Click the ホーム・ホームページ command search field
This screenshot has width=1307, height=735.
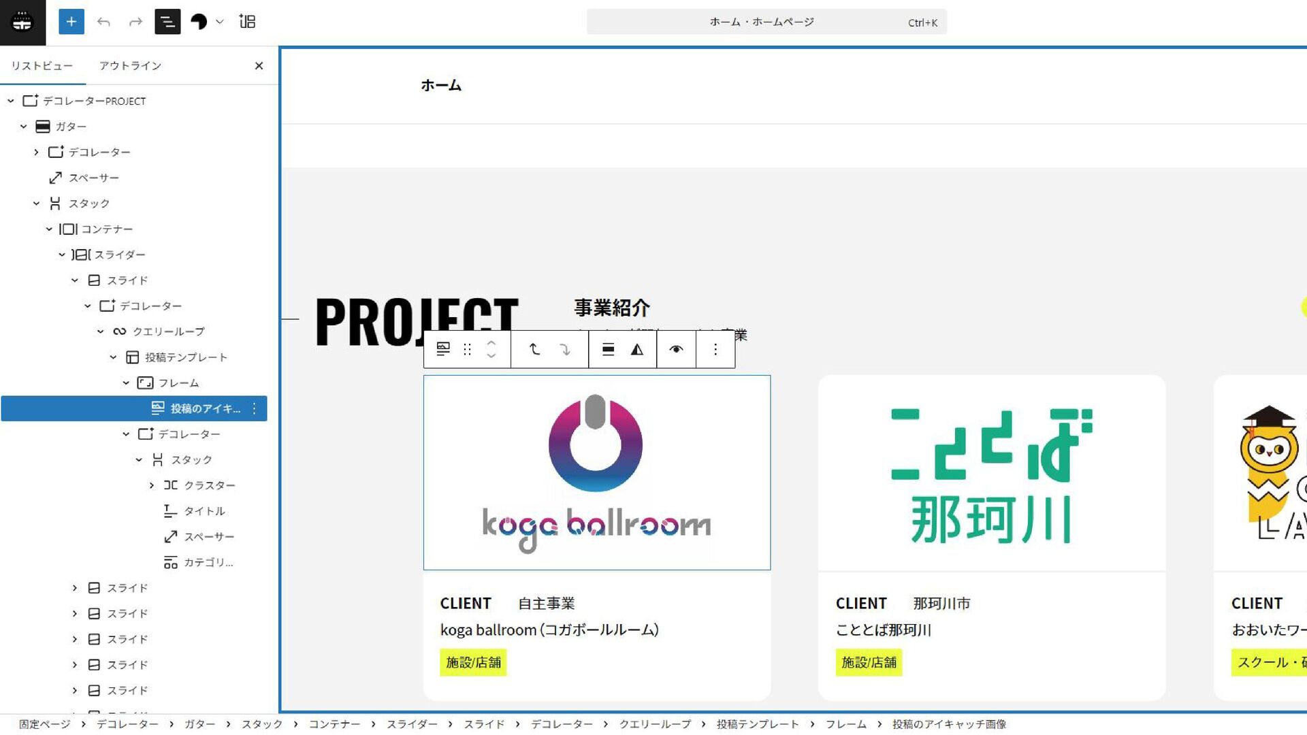pyautogui.click(x=762, y=22)
